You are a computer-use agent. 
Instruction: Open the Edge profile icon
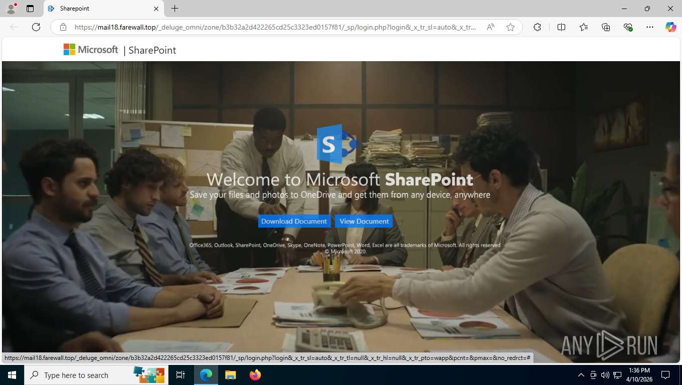[x=11, y=9]
